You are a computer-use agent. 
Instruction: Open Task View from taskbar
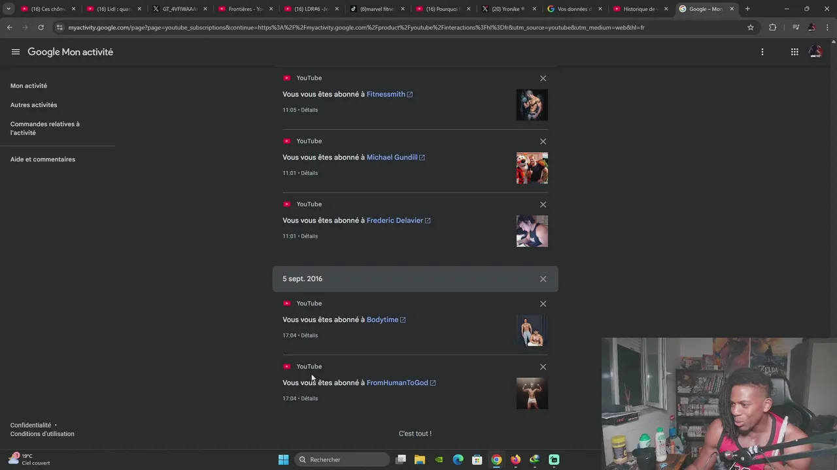(401, 460)
